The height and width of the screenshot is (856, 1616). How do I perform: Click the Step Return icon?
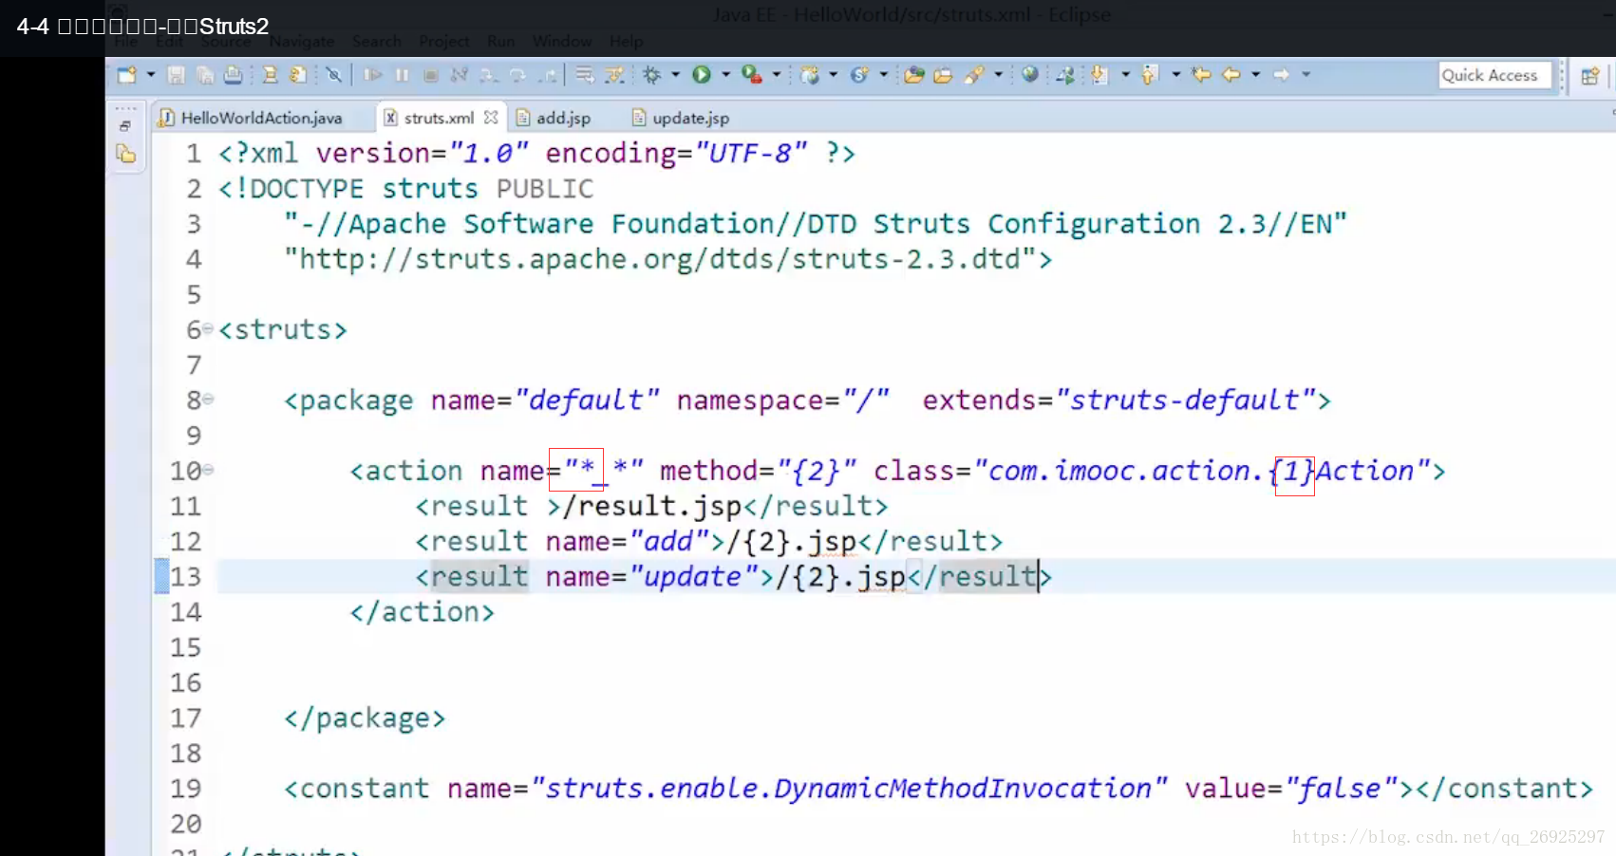click(x=548, y=75)
